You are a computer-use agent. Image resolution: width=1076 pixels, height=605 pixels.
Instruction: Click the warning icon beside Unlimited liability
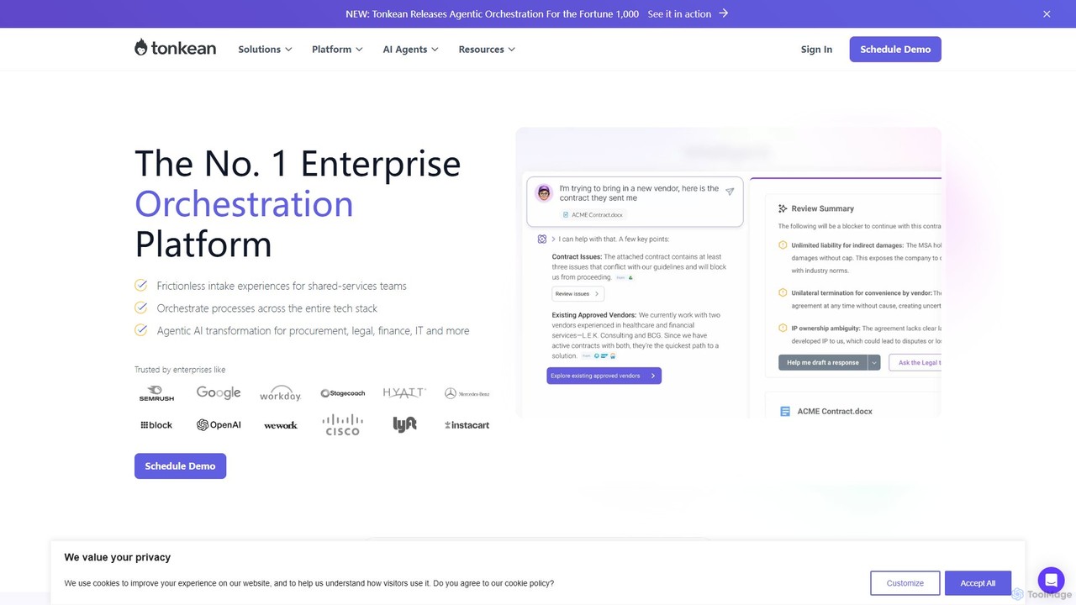click(783, 245)
